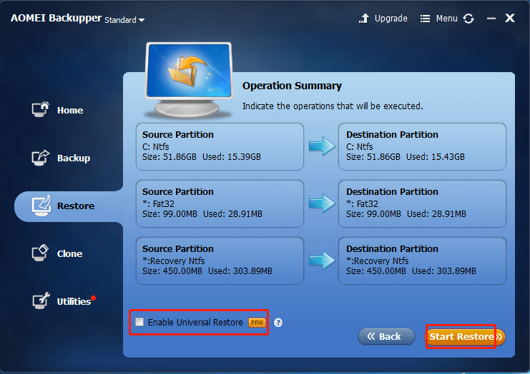Click the Utilities tools icon in sidebar
The width and height of the screenshot is (530, 374).
click(41, 300)
